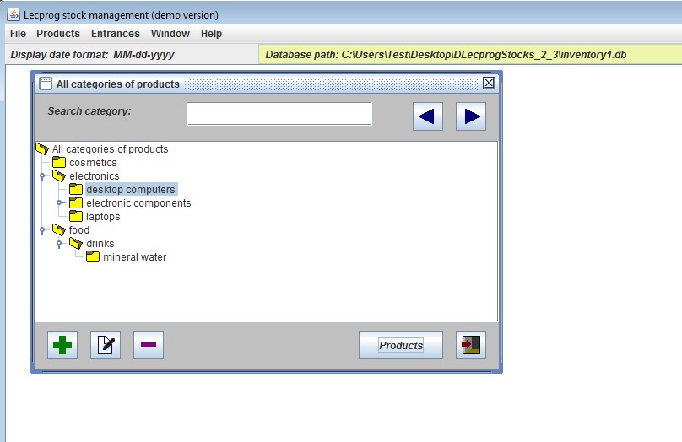Edit selected category with pencil icon
Image resolution: width=682 pixels, height=442 pixels.
pos(106,345)
